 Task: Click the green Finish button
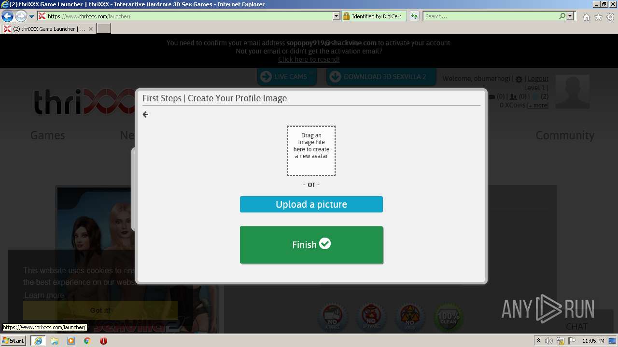tap(311, 245)
